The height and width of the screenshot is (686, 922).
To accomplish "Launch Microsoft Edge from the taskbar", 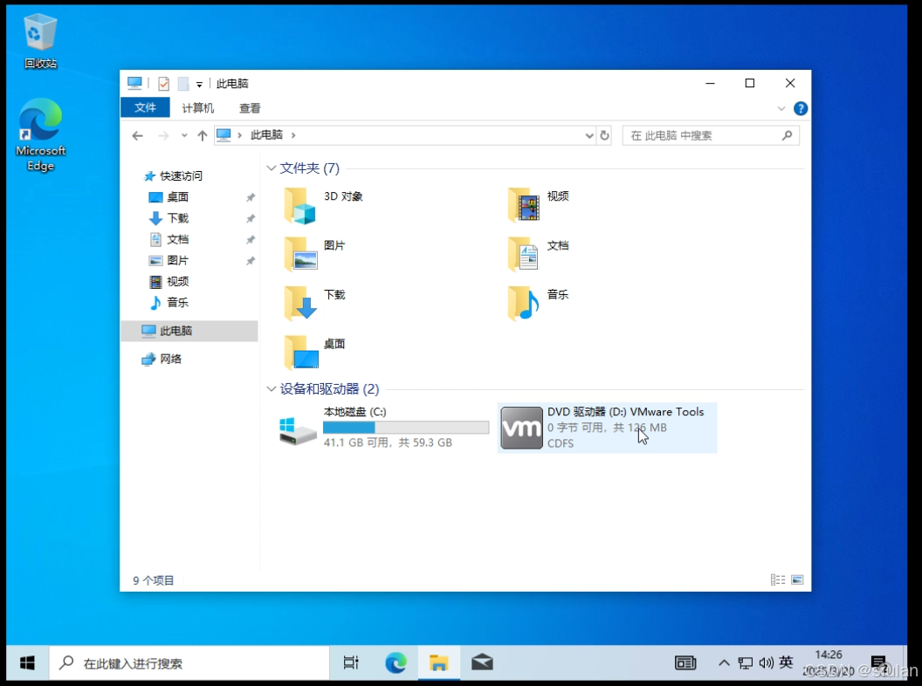I will (x=396, y=663).
